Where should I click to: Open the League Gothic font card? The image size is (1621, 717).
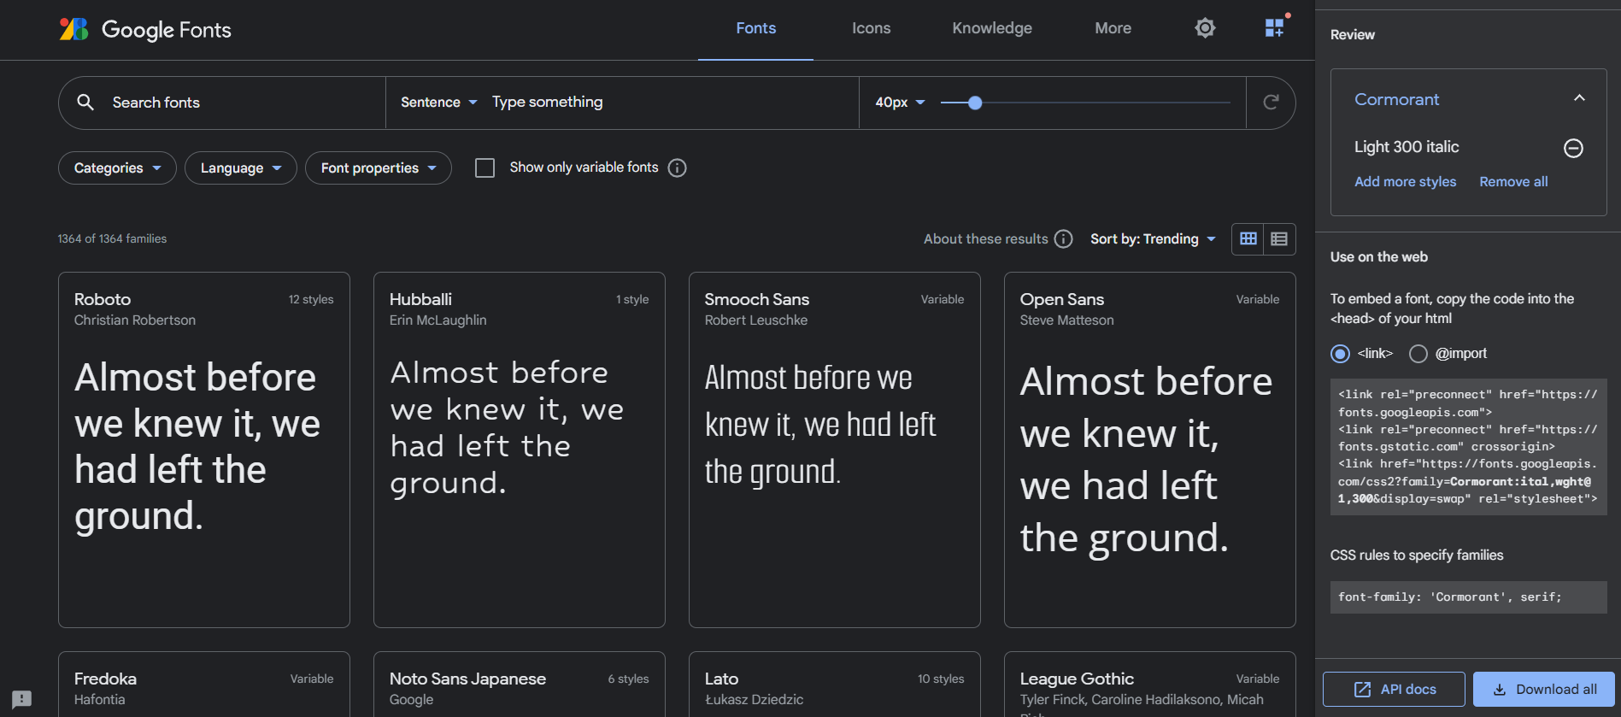1150,685
